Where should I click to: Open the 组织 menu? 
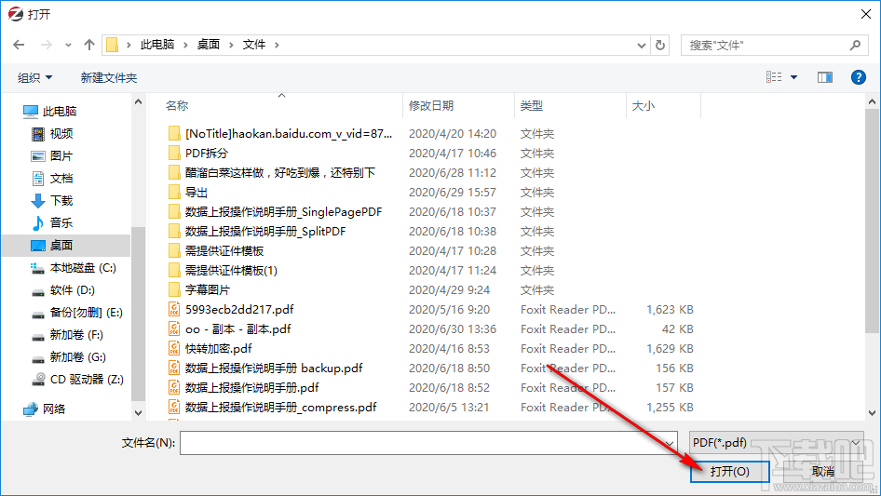coord(34,77)
